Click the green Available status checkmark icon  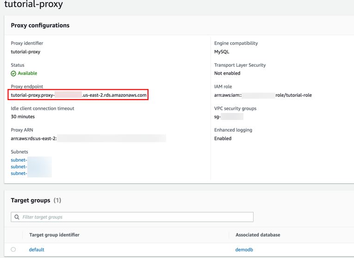click(13, 74)
